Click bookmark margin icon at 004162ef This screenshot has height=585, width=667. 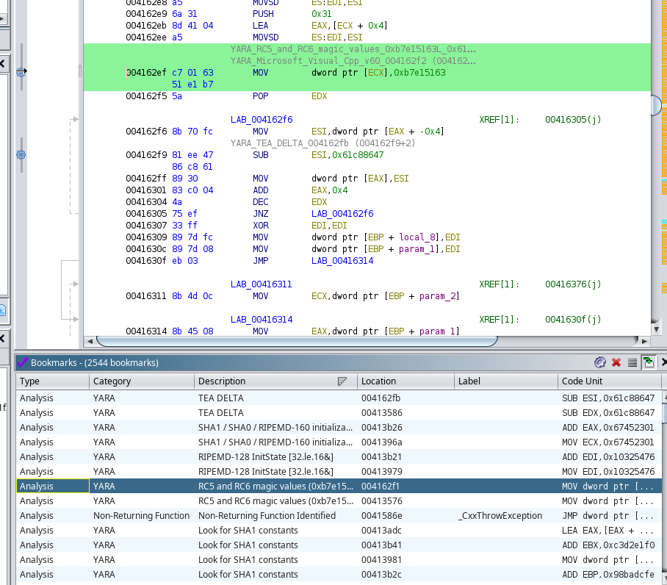point(21,72)
